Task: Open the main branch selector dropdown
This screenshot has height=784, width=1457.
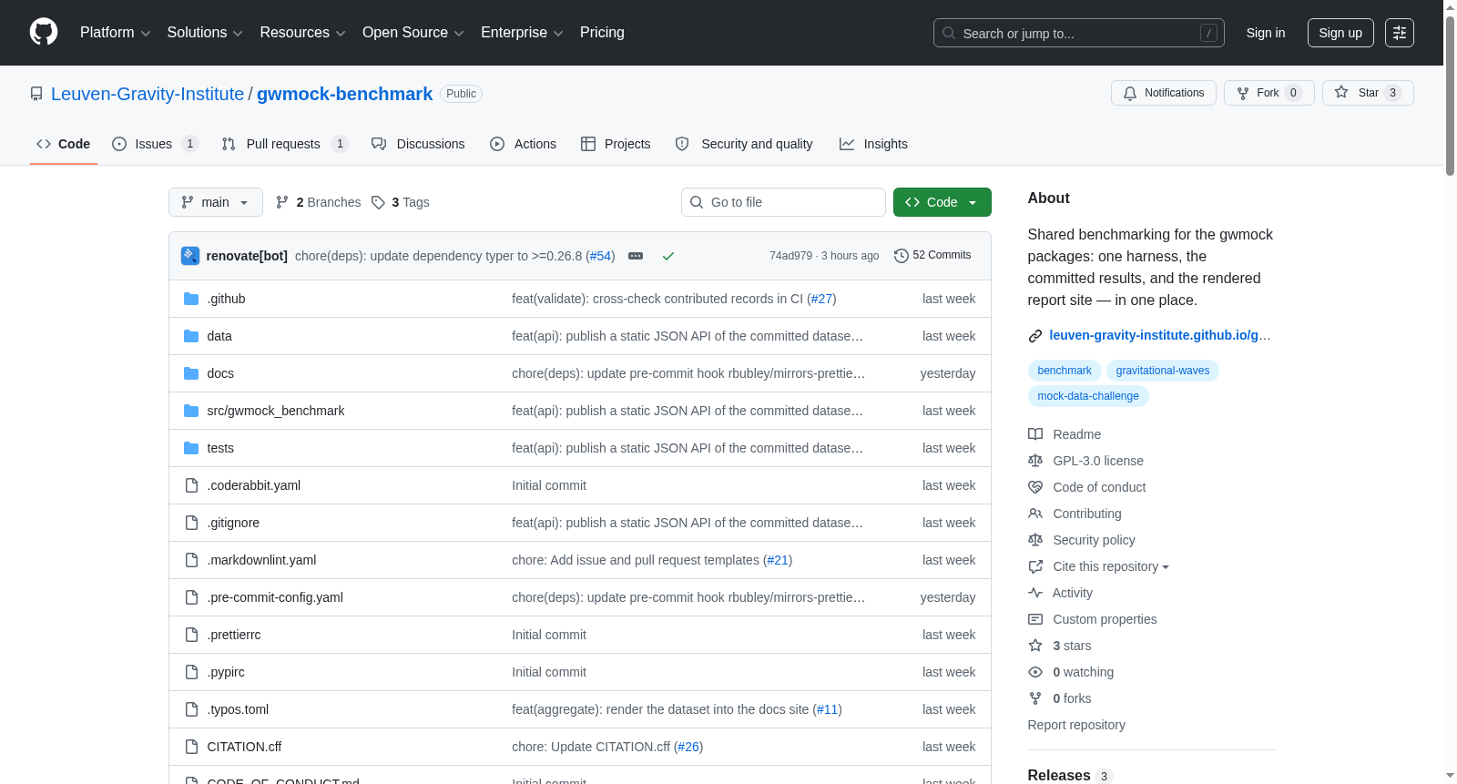Action: click(216, 202)
